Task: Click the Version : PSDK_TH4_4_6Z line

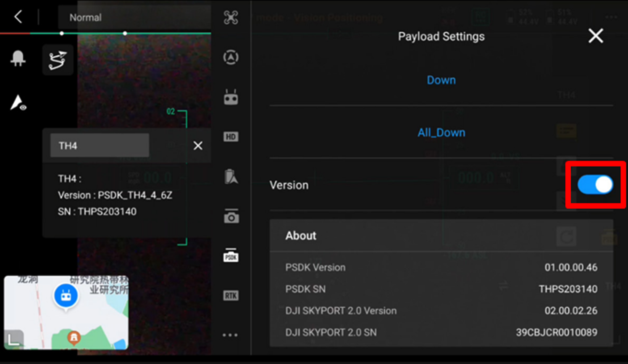Action: pyautogui.click(x=115, y=195)
